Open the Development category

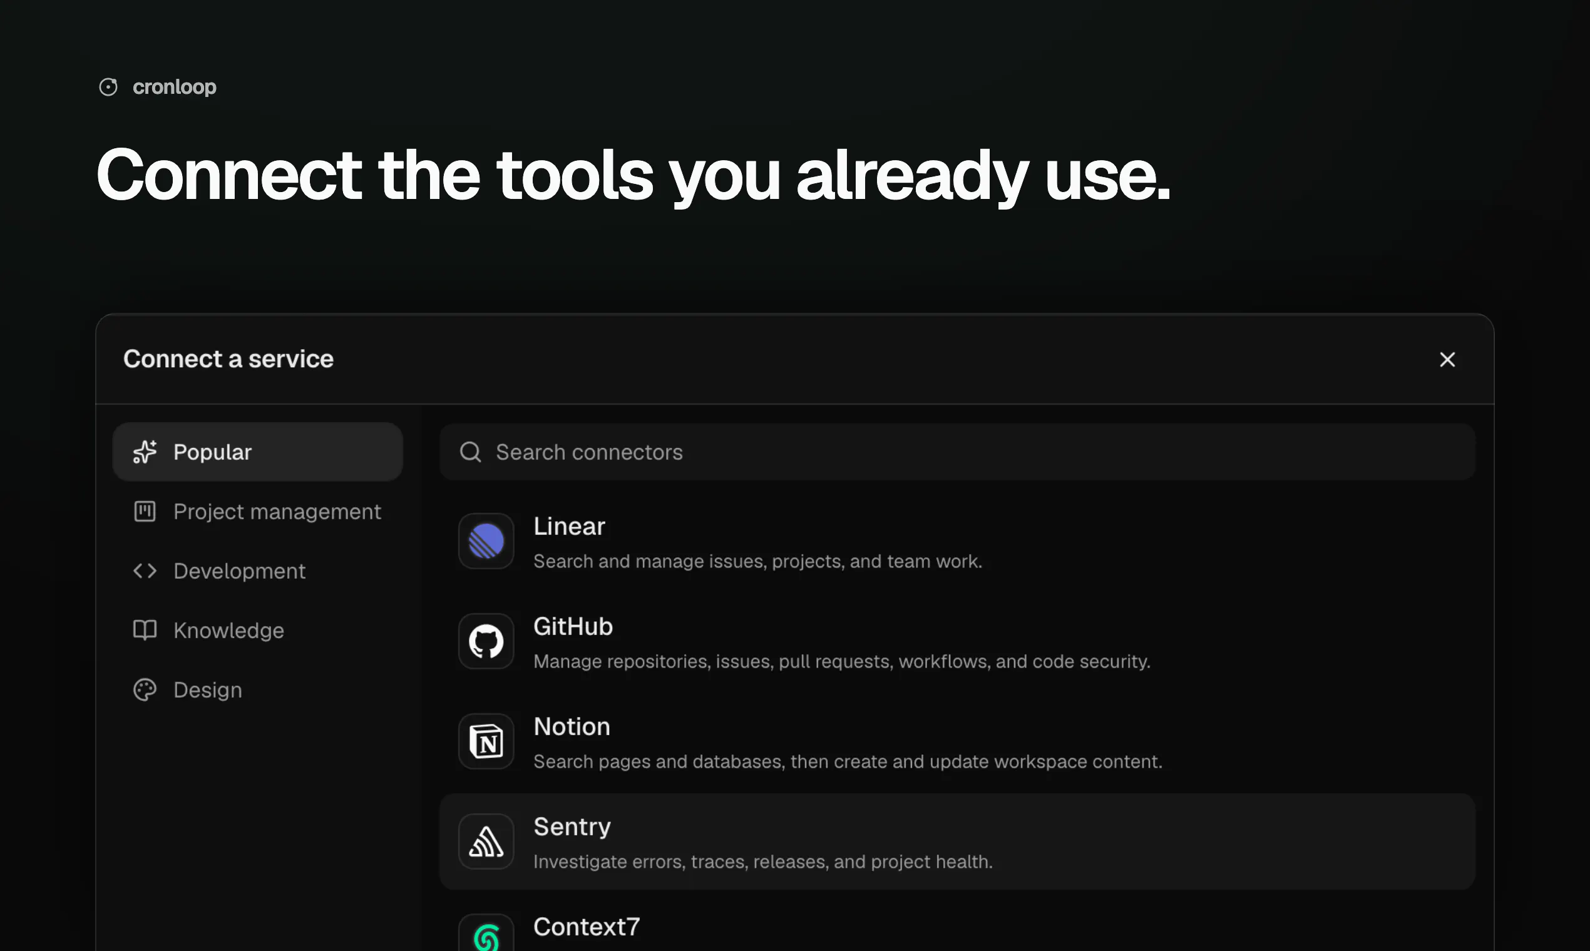258,571
